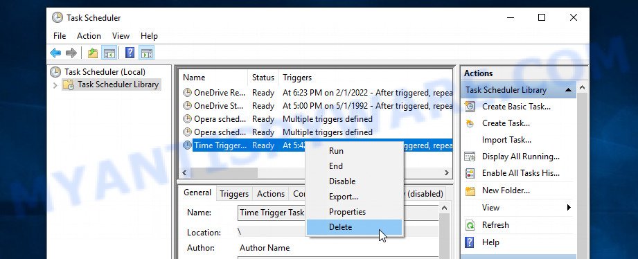Click the task list scroll left arrow
Screen dimensions: 638x259
point(184,173)
